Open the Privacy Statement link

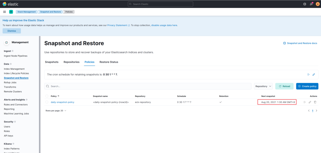pos(119,25)
